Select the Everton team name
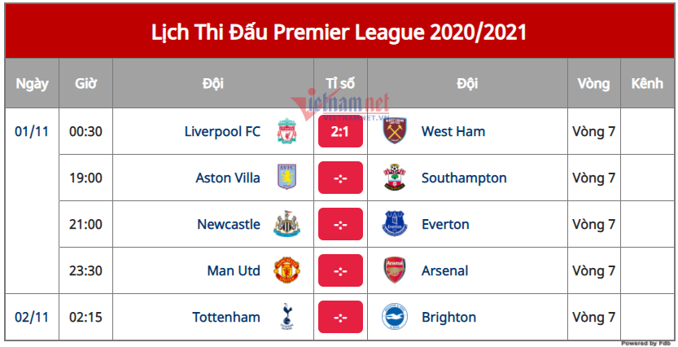Screen dimensions: 678x347 (445, 224)
